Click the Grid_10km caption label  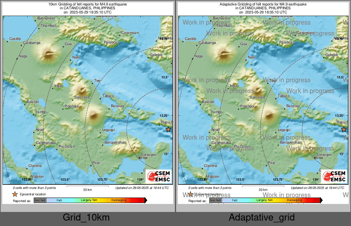(x=86, y=217)
